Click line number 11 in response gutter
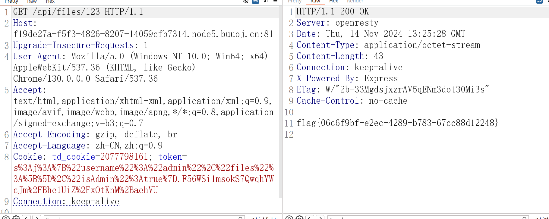 [x=289, y=123]
